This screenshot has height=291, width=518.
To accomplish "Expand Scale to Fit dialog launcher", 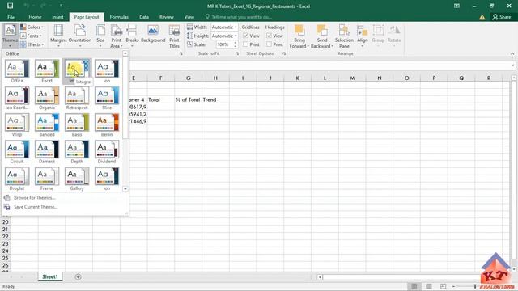I will [x=237, y=53].
